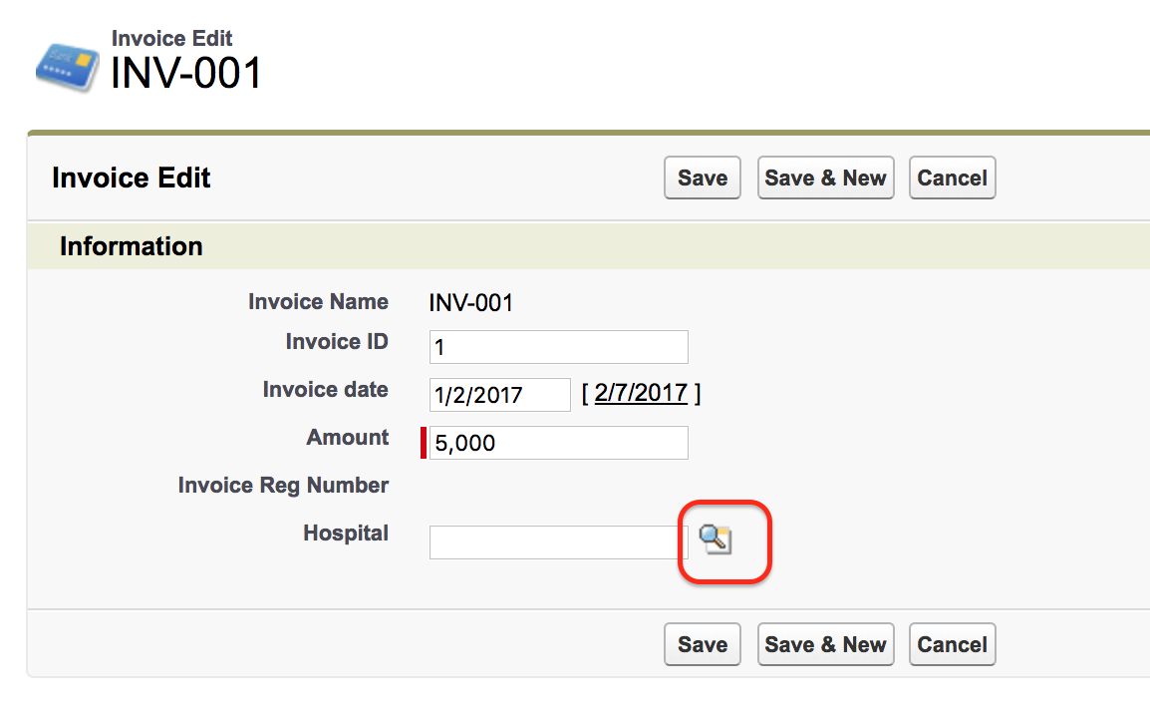Focus the Amount field showing 5,000
Screen dimensions: 1150x718
[559, 443]
